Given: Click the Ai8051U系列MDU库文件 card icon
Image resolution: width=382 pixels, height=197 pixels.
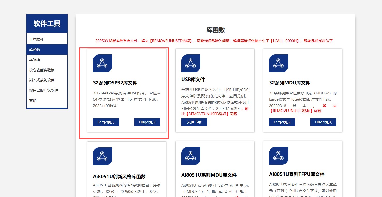Looking at the screenshot, I should [x=191, y=156].
